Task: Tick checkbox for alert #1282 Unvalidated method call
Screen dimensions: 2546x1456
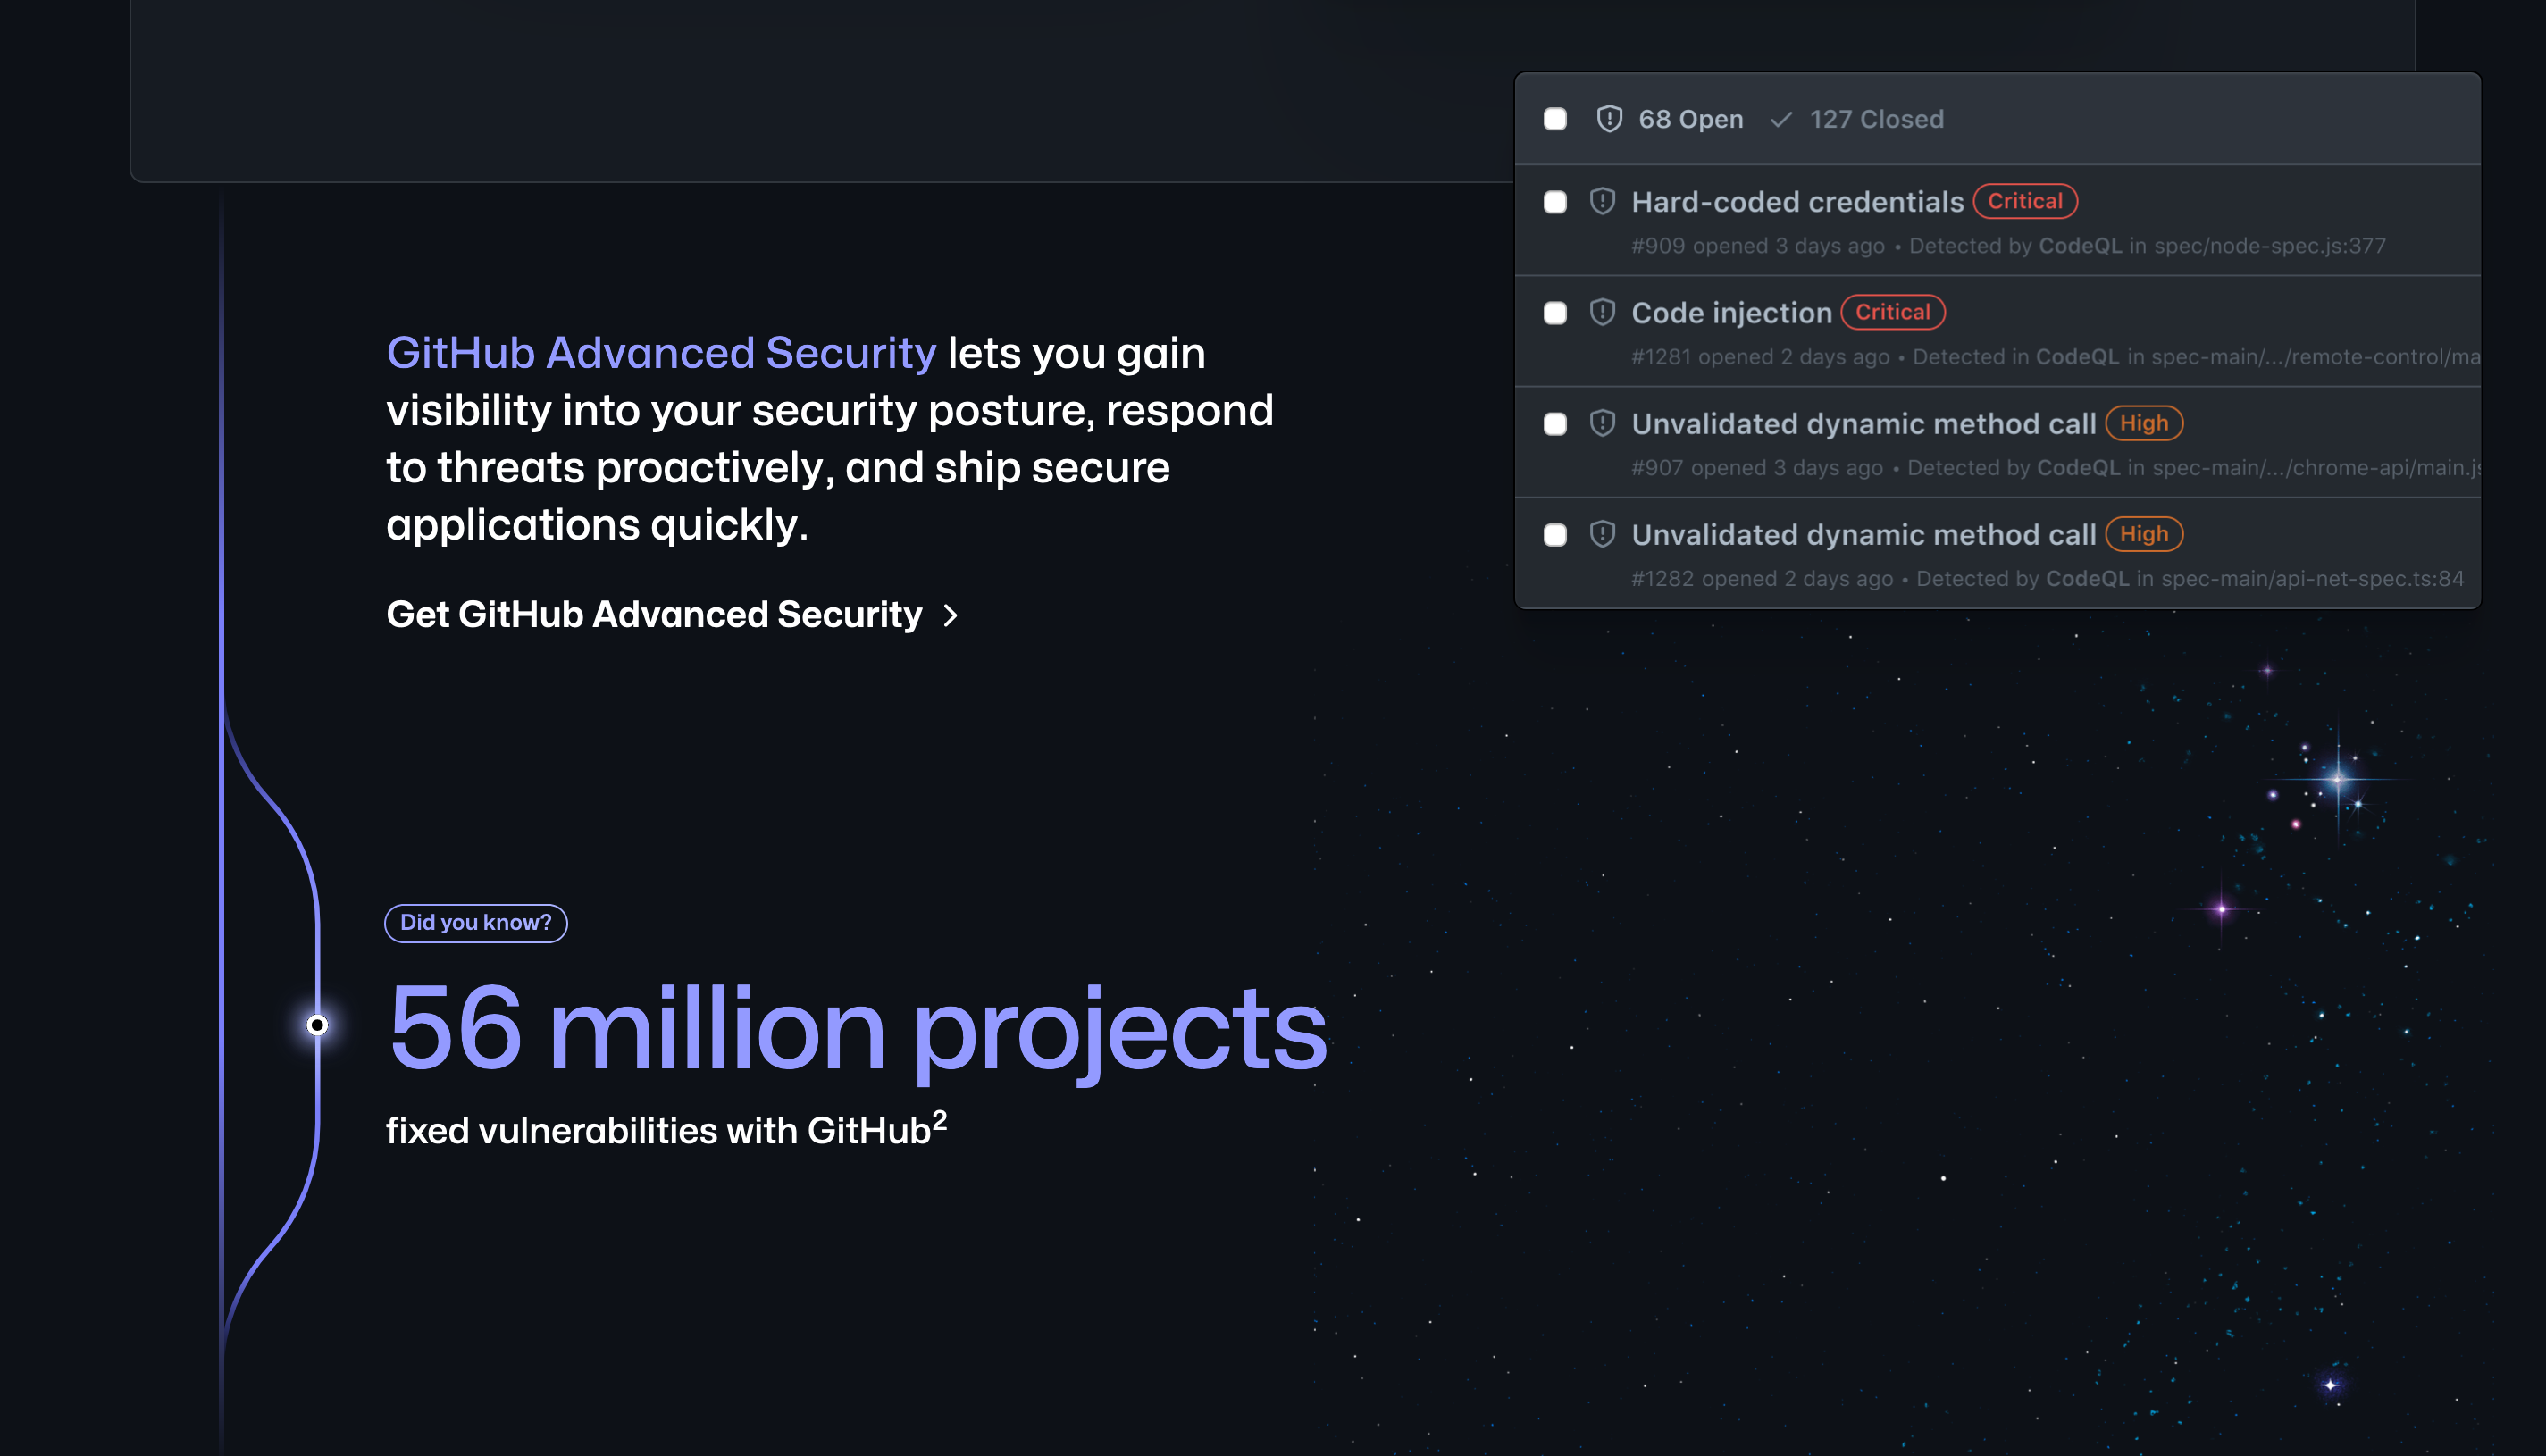Action: pos(1555,535)
